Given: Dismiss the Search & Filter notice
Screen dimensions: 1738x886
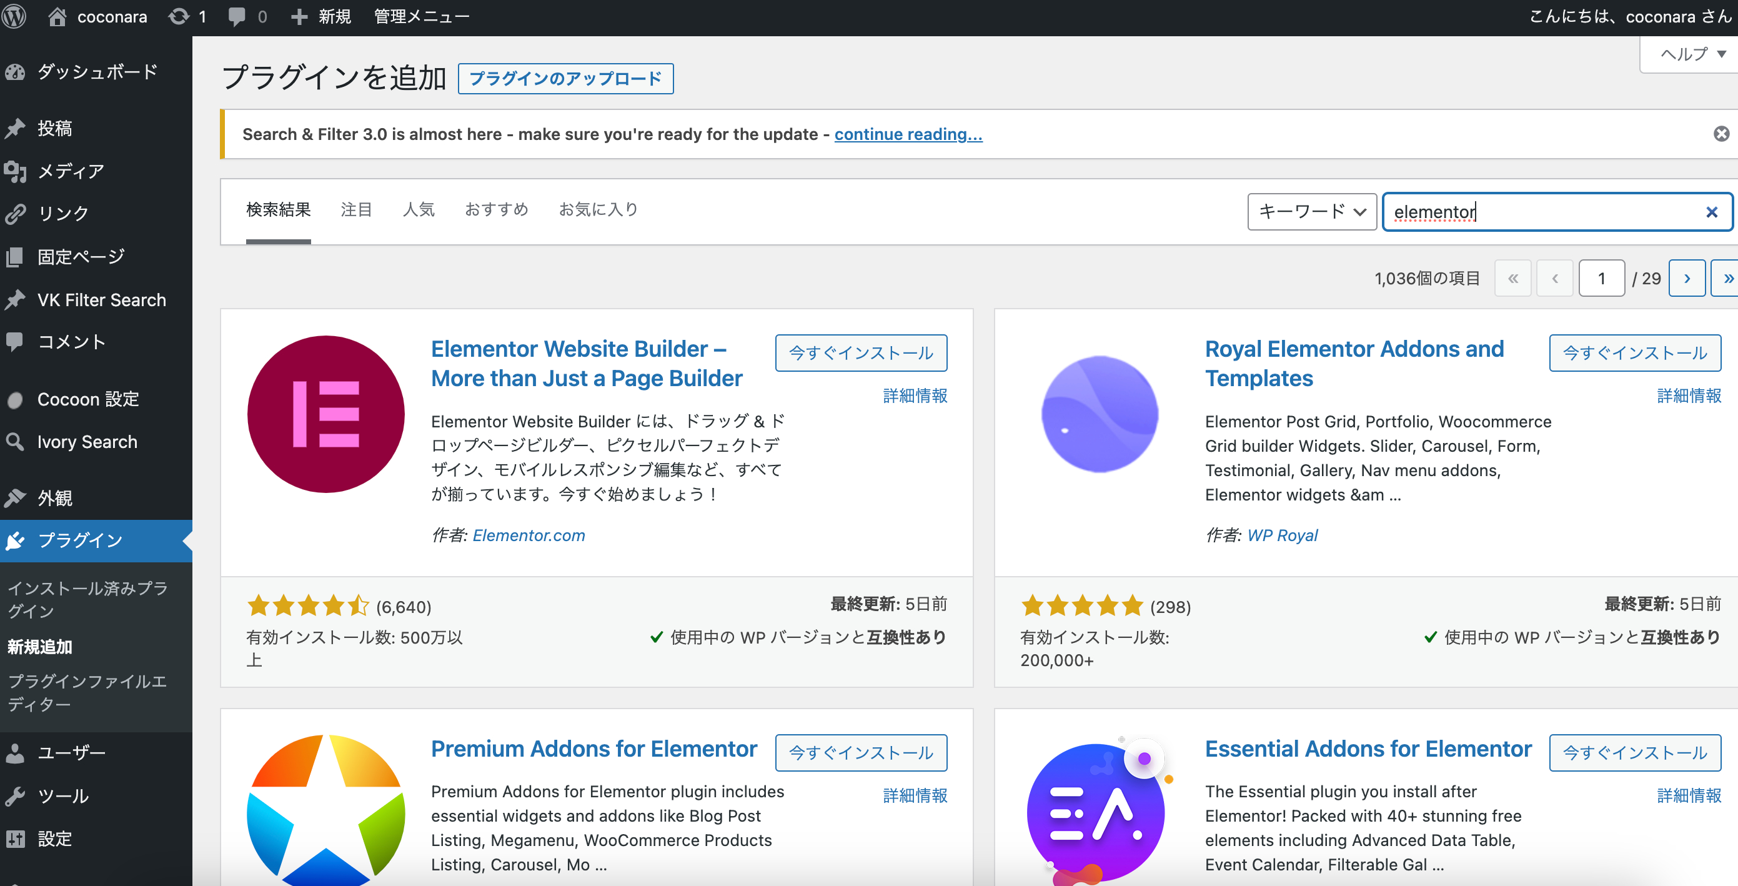Looking at the screenshot, I should click(1721, 134).
